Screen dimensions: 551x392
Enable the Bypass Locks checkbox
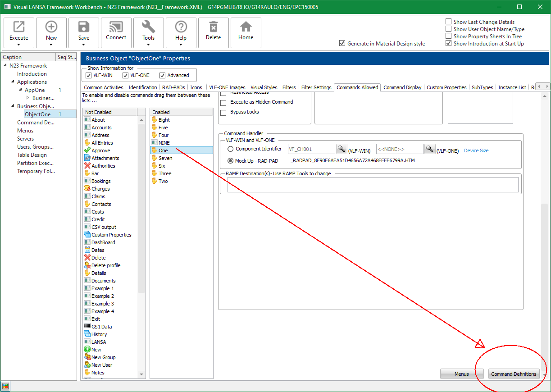click(x=223, y=112)
